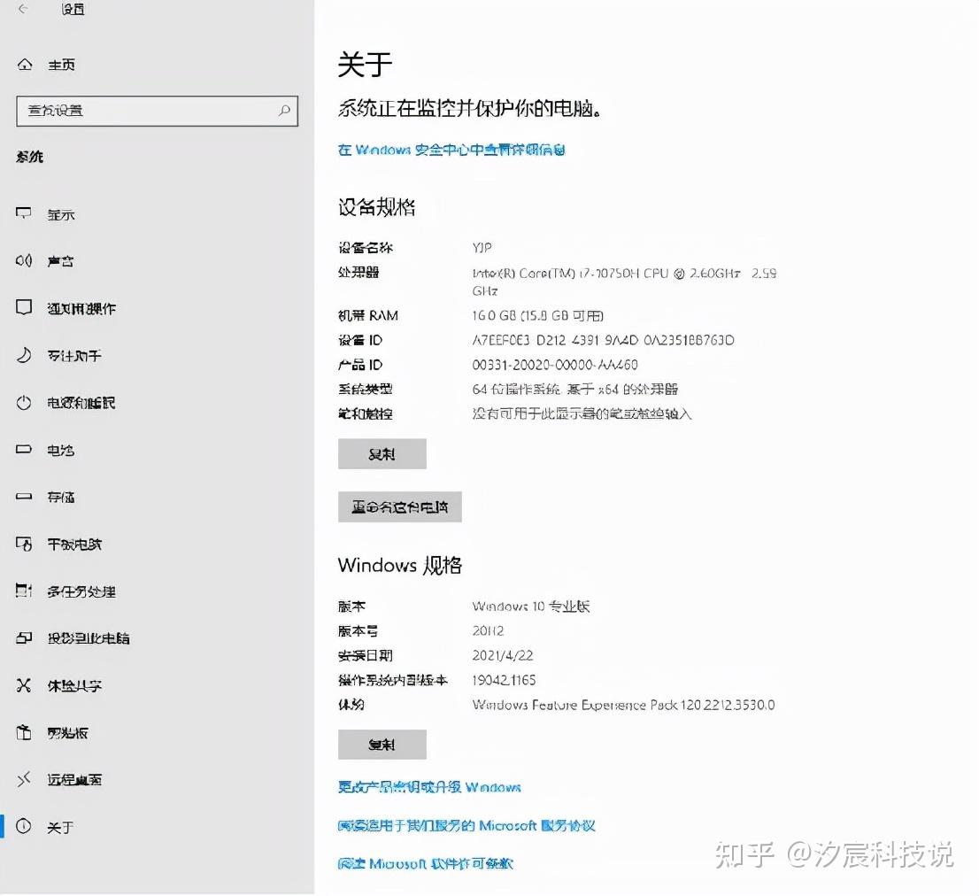View details in Windows 安全中心 link
This screenshot has height=896, width=979.
click(x=452, y=150)
